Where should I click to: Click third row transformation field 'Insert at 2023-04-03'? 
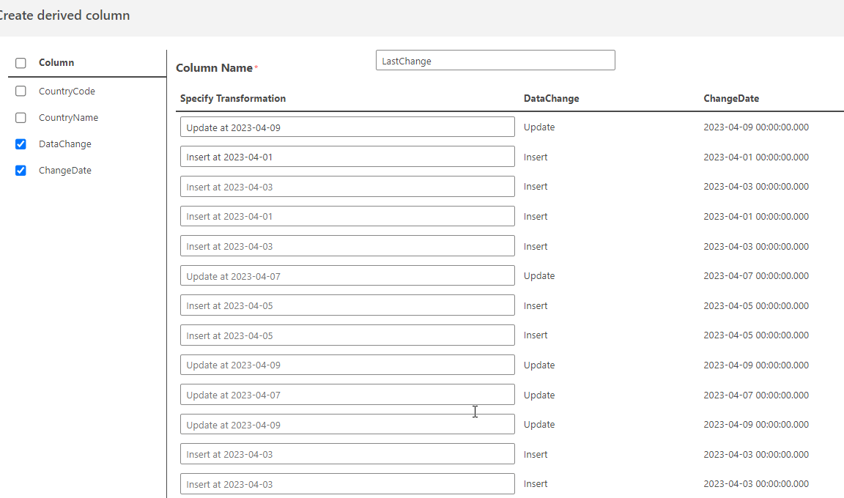[347, 187]
